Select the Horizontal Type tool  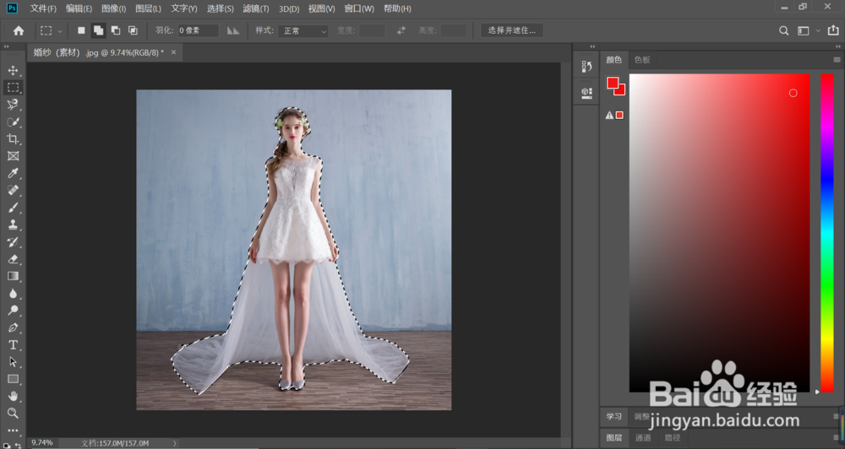pyautogui.click(x=14, y=344)
